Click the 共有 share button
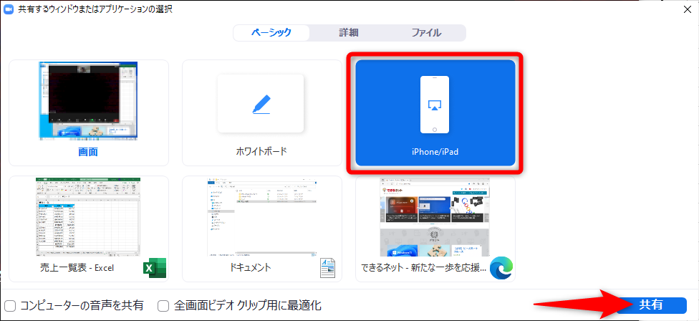699x321 pixels. [x=651, y=305]
